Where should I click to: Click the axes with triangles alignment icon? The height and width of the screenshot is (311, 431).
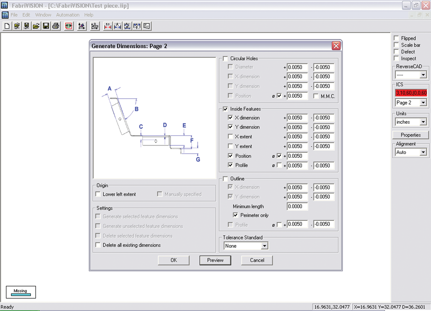[x=82, y=26]
